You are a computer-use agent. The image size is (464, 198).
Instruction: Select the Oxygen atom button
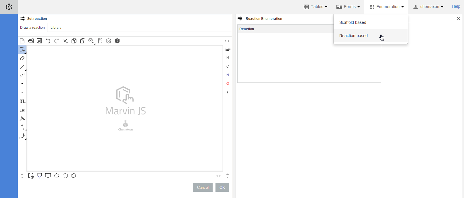point(228,84)
